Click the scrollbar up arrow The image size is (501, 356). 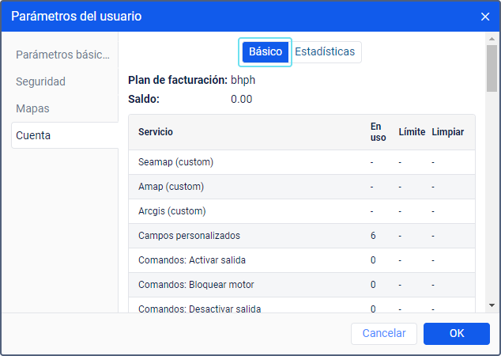(492, 39)
